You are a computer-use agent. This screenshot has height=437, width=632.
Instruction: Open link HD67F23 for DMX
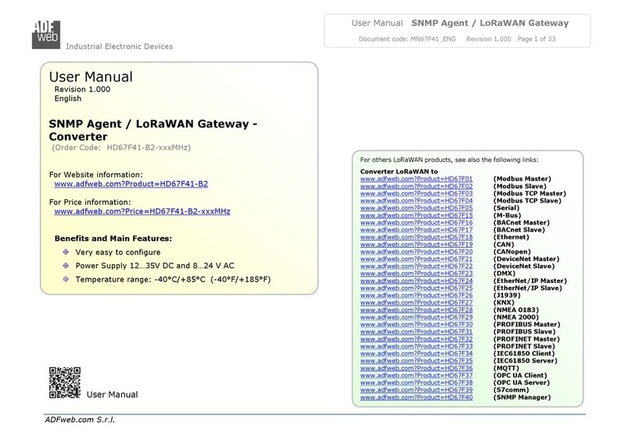[416, 273]
